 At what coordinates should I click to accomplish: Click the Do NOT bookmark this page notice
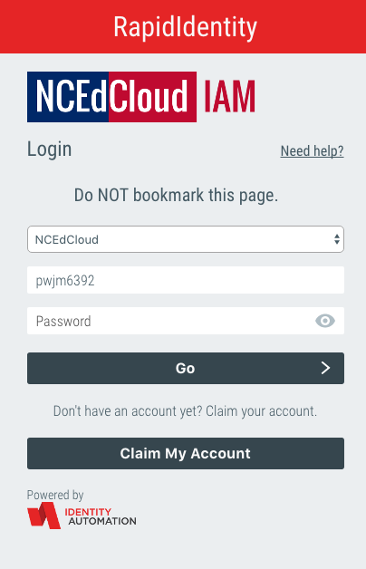point(176,195)
